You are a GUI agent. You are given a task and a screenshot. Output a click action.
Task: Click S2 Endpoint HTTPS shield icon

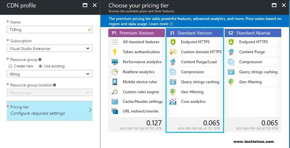231,42
